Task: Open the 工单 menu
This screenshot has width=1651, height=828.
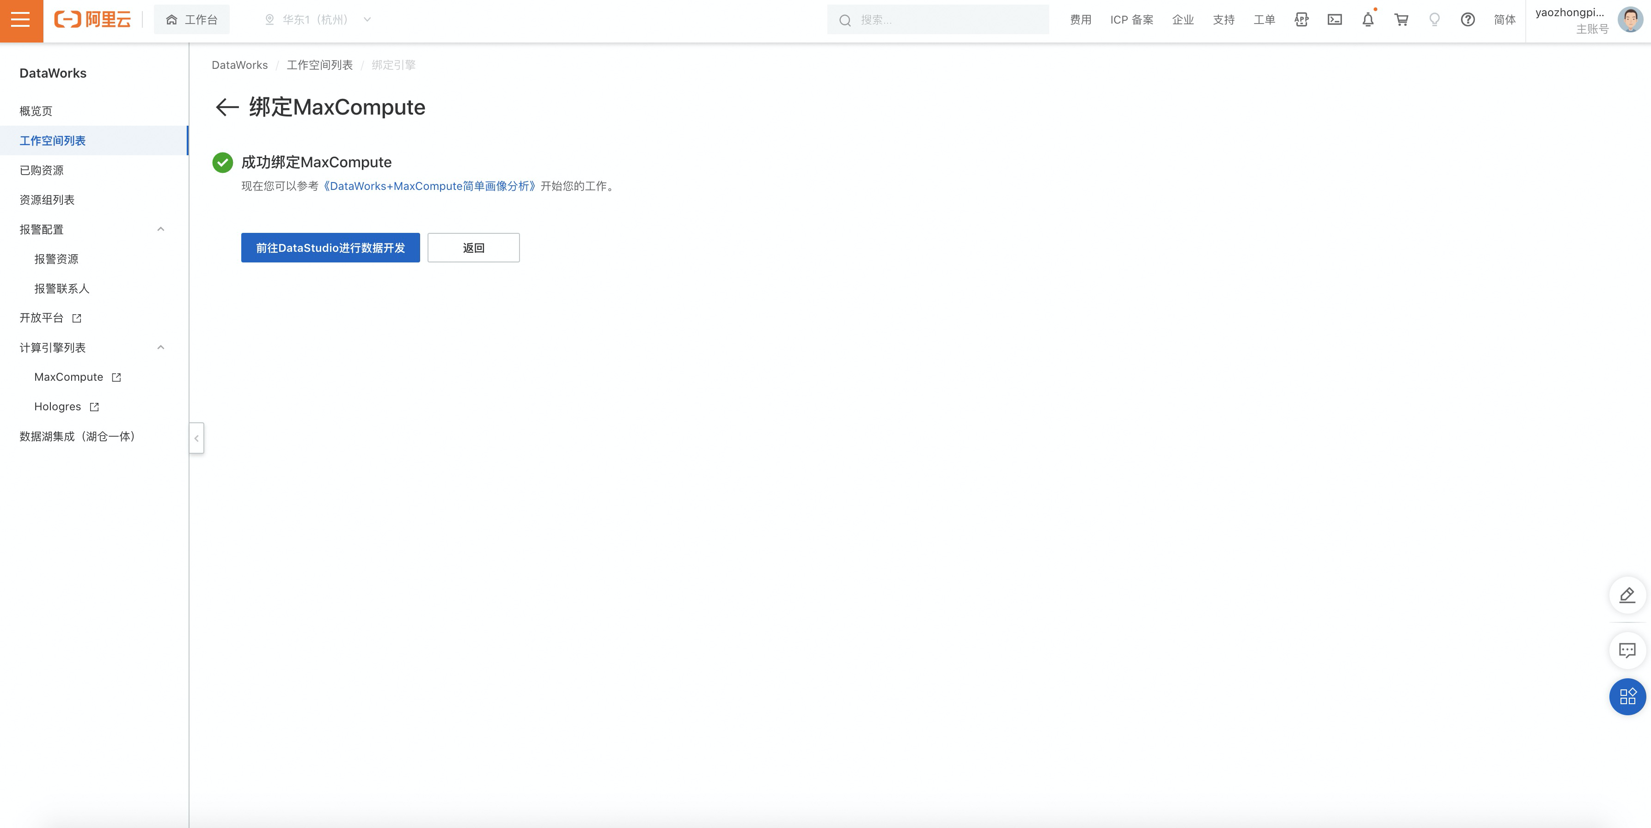Action: [1264, 20]
